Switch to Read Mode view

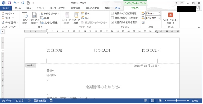click(x=145, y=101)
